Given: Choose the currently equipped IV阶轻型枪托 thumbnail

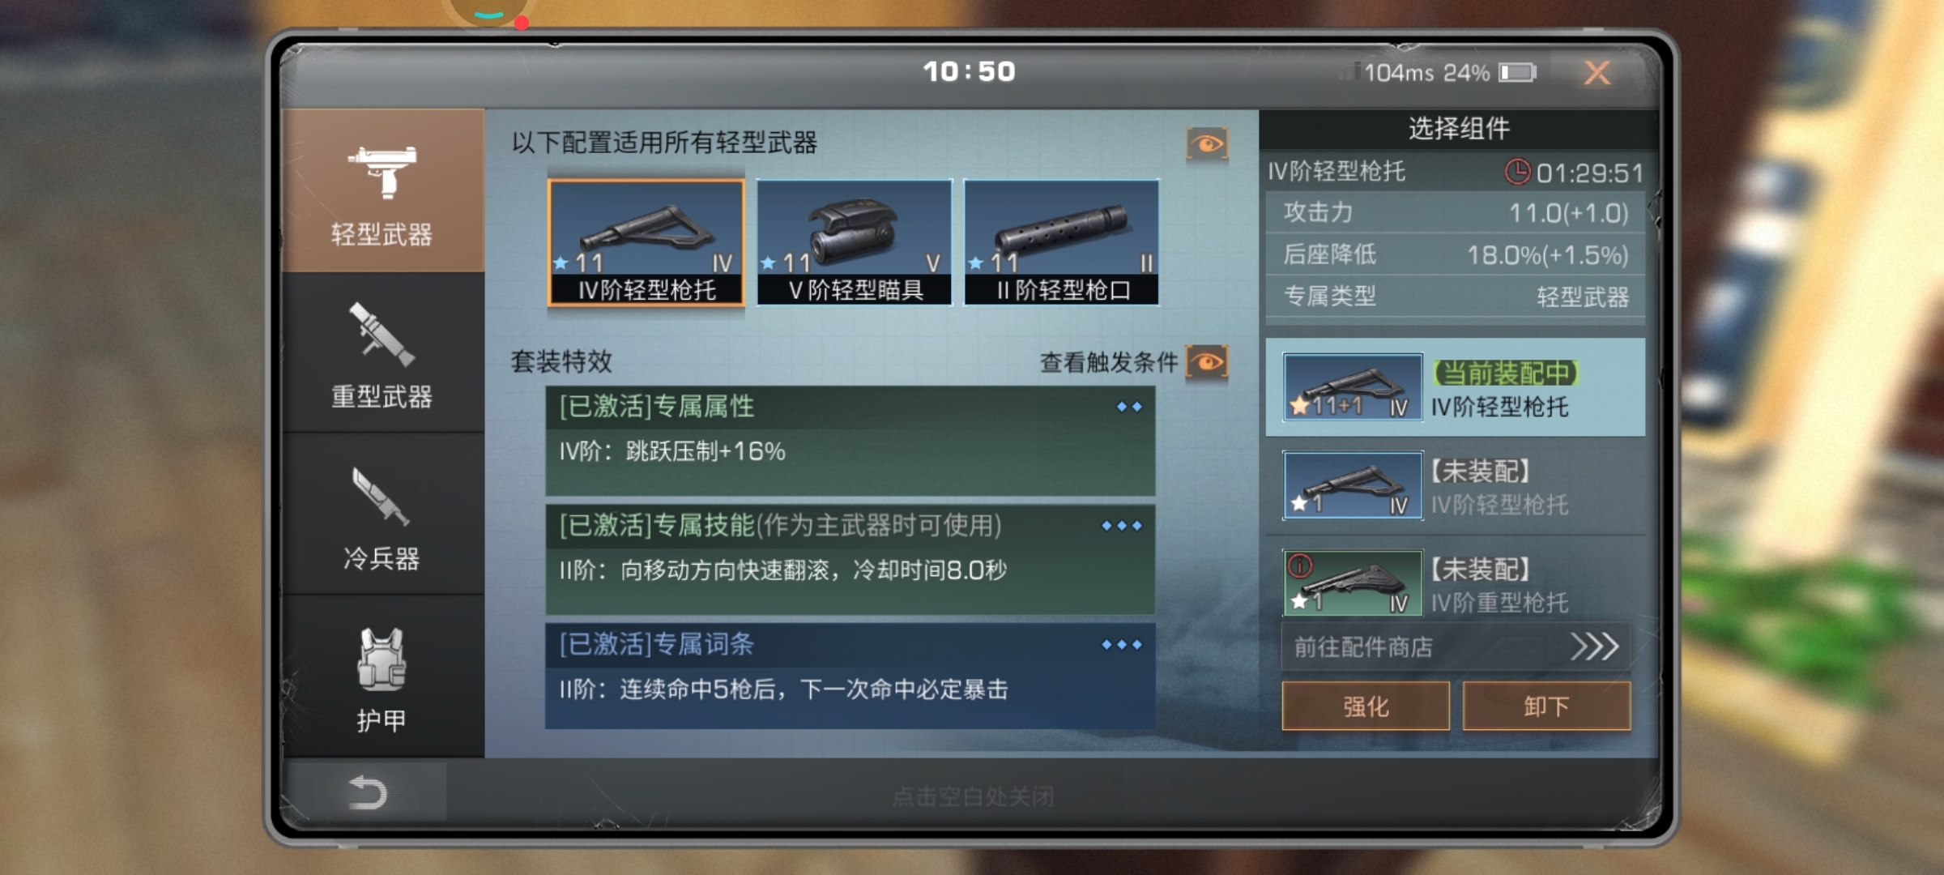Looking at the screenshot, I should (1352, 386).
